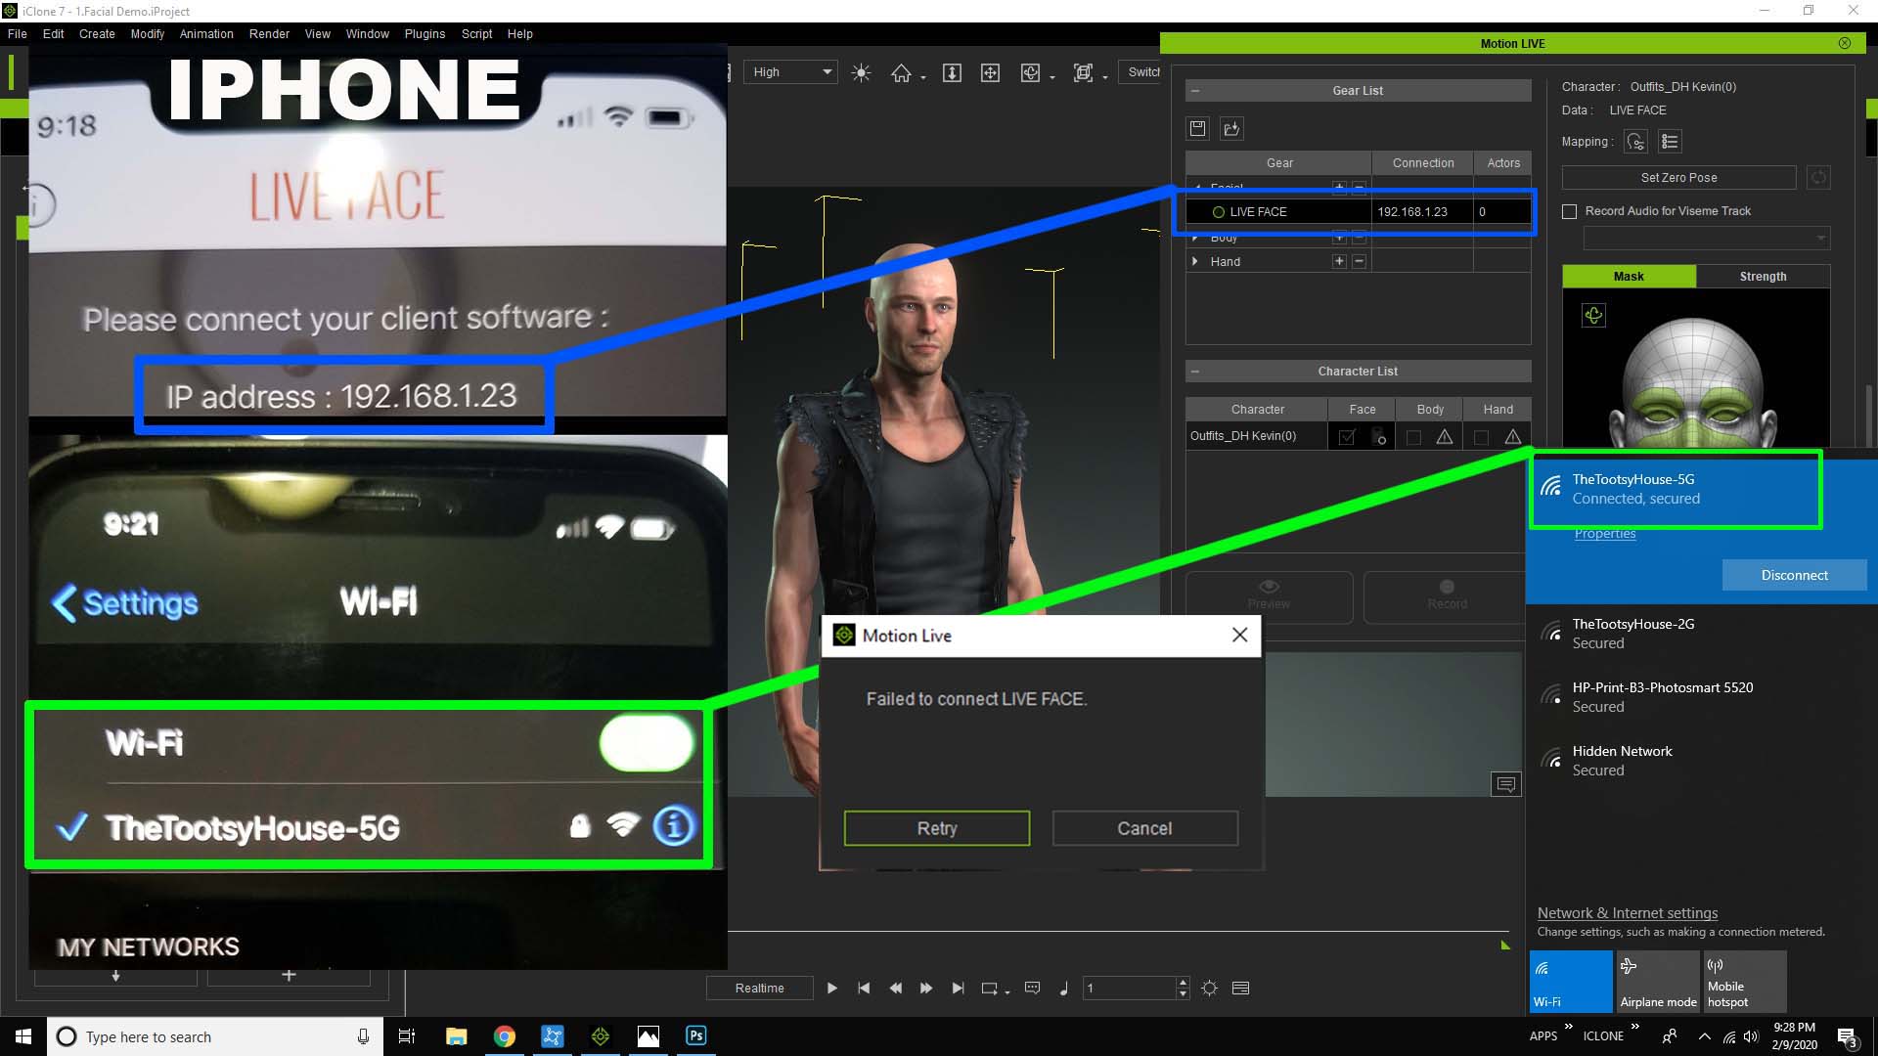
Task: Click the load gear list icon
Action: click(x=1231, y=128)
